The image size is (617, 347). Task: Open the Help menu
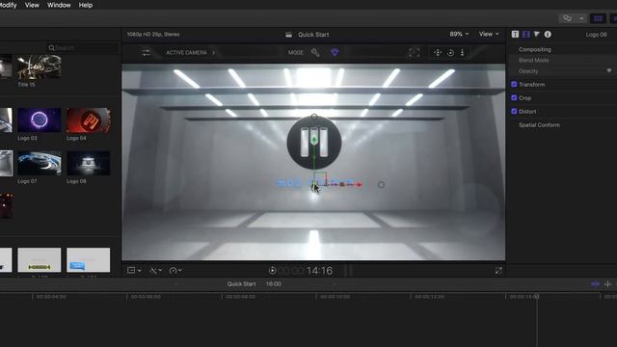point(86,5)
